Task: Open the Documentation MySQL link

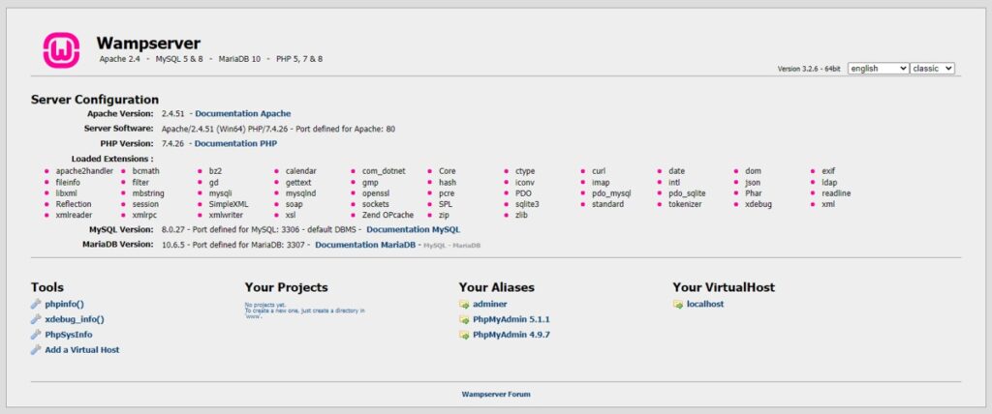Action: pyautogui.click(x=413, y=229)
